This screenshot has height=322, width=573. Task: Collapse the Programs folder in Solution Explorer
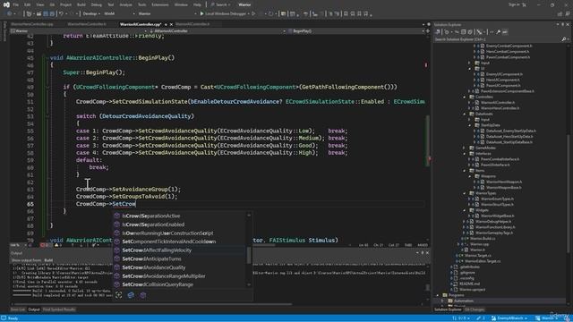pos(438,295)
